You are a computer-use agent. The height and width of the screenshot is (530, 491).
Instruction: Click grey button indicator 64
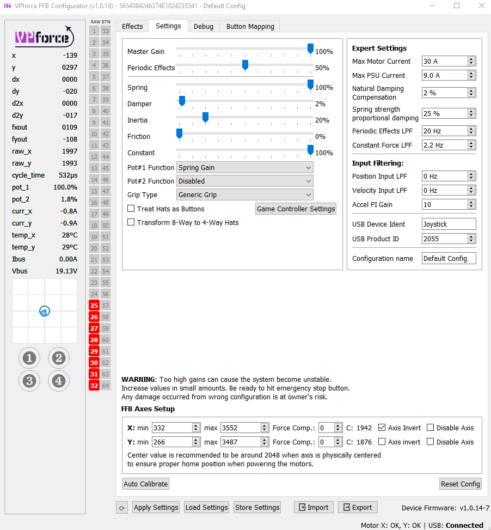pyautogui.click(x=106, y=386)
